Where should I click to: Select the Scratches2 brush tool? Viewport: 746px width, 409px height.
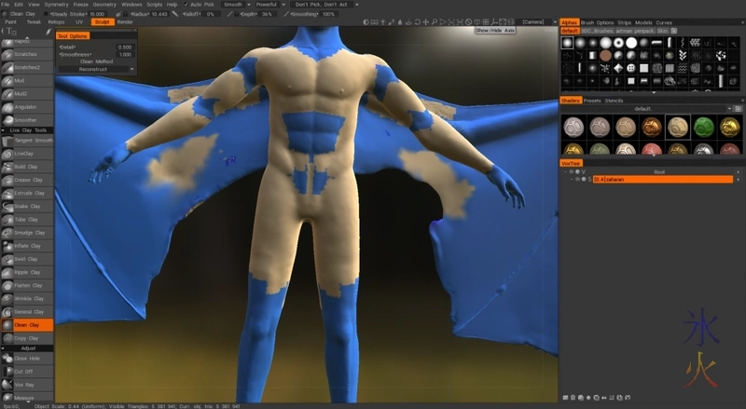(27, 67)
